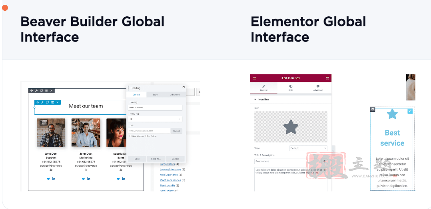Open heading module settings wrench in blue toolbar

[43, 102]
